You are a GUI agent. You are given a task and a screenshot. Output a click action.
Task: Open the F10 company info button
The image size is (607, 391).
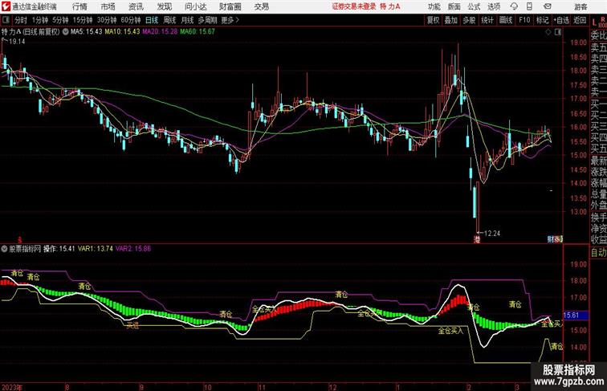524,20
